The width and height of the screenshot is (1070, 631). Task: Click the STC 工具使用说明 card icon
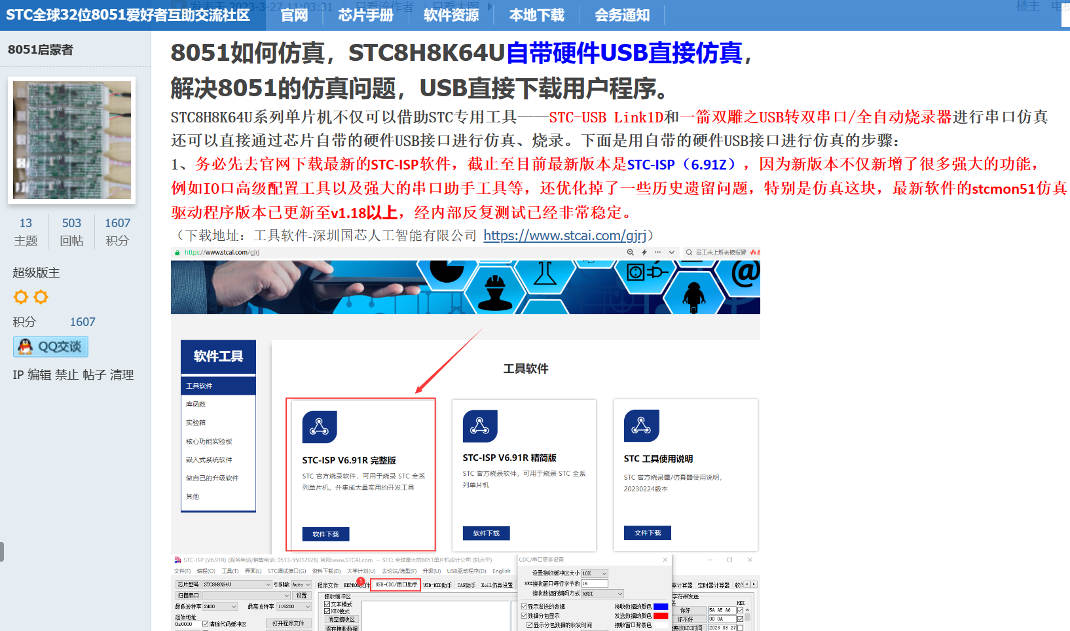coord(641,426)
